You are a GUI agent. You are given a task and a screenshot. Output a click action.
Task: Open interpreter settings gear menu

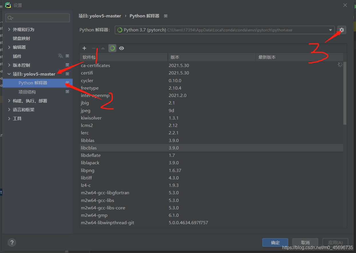coord(342,30)
